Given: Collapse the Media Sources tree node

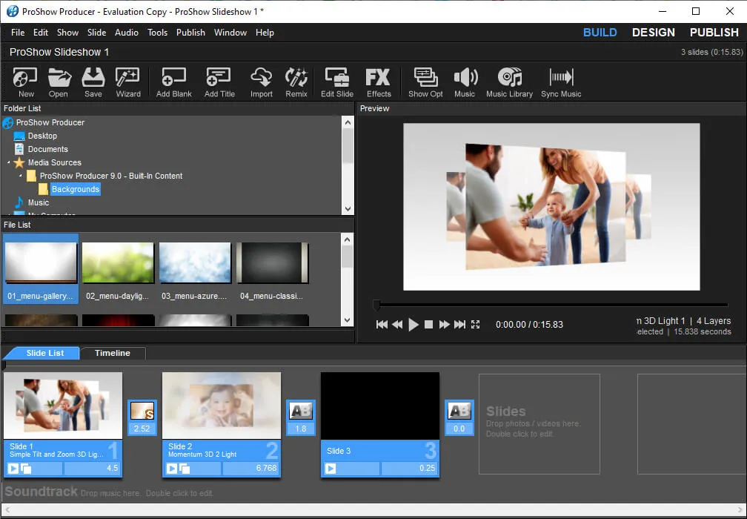Looking at the screenshot, I should point(8,162).
